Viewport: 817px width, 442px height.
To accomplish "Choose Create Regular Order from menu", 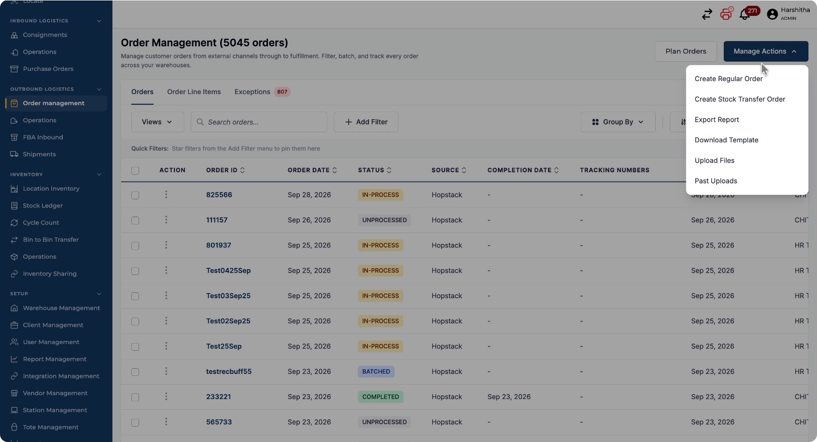I will coord(728,79).
